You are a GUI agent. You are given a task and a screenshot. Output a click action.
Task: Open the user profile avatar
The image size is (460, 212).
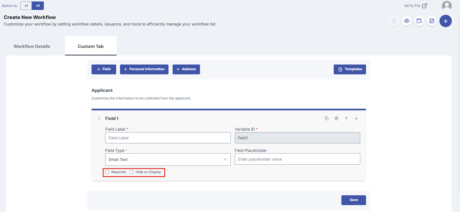[447, 6]
